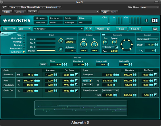Open the Show Insert dropdown
This screenshot has height=126, width=161.
53,7
